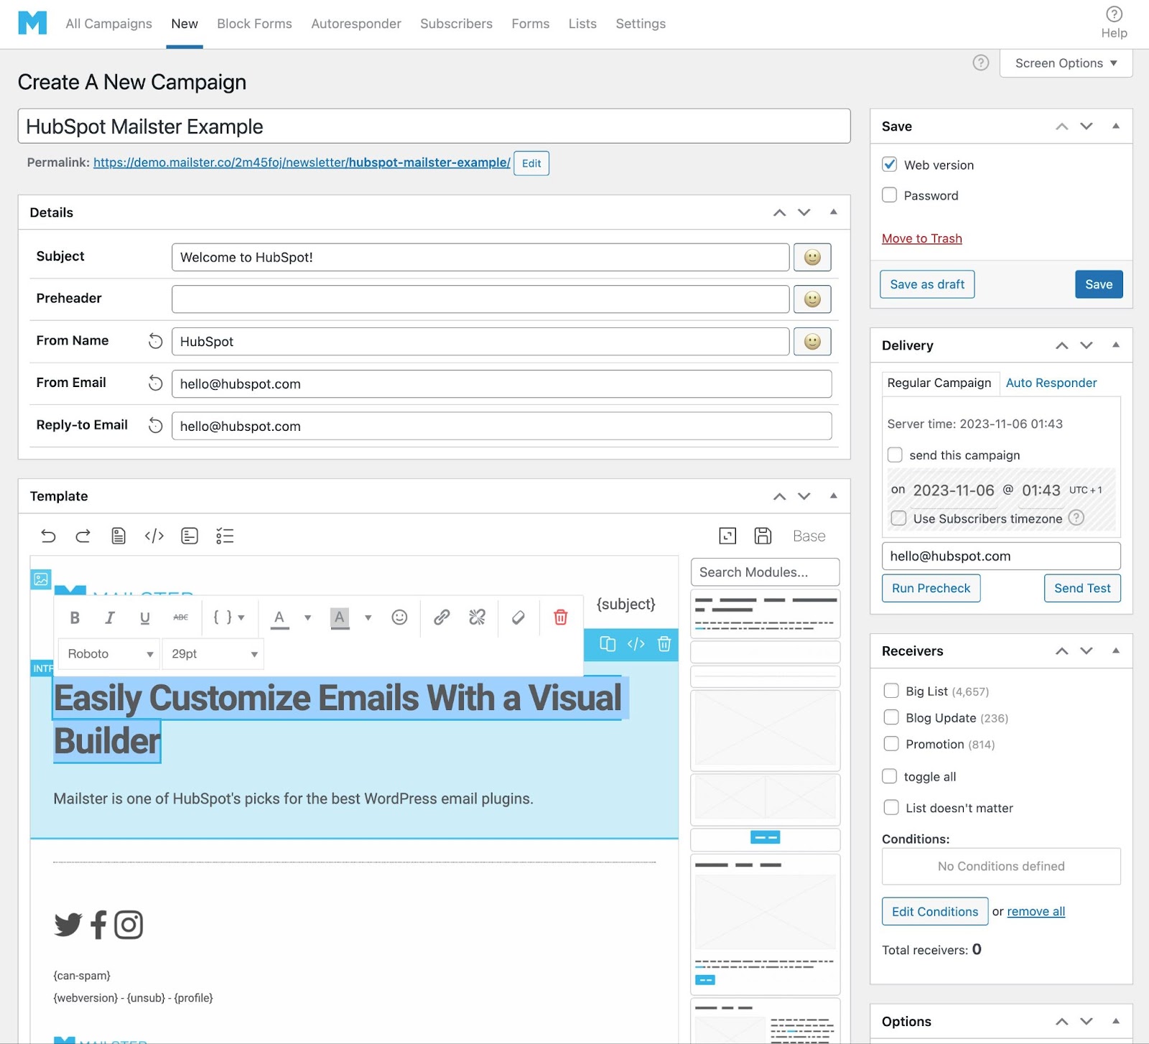Image resolution: width=1149 pixels, height=1044 pixels.
Task: Uncheck the Web version checkbox
Action: [890, 164]
